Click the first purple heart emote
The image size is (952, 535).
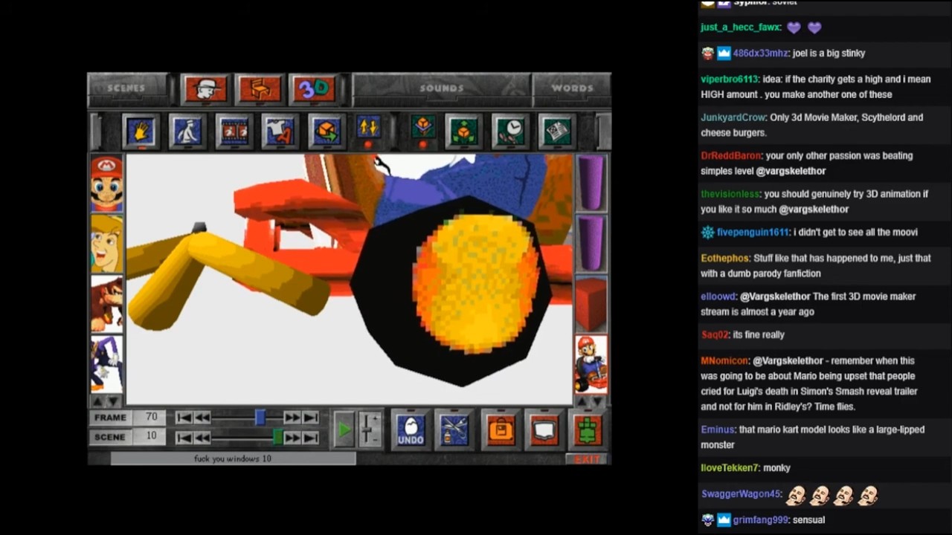(x=794, y=27)
